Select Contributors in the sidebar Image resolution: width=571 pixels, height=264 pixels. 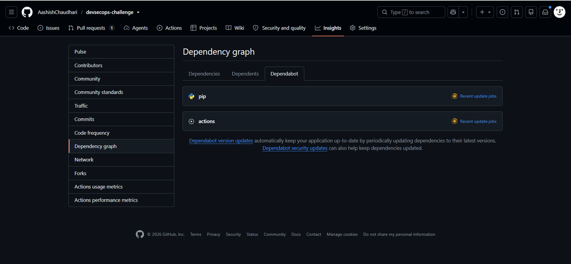pyautogui.click(x=121, y=65)
